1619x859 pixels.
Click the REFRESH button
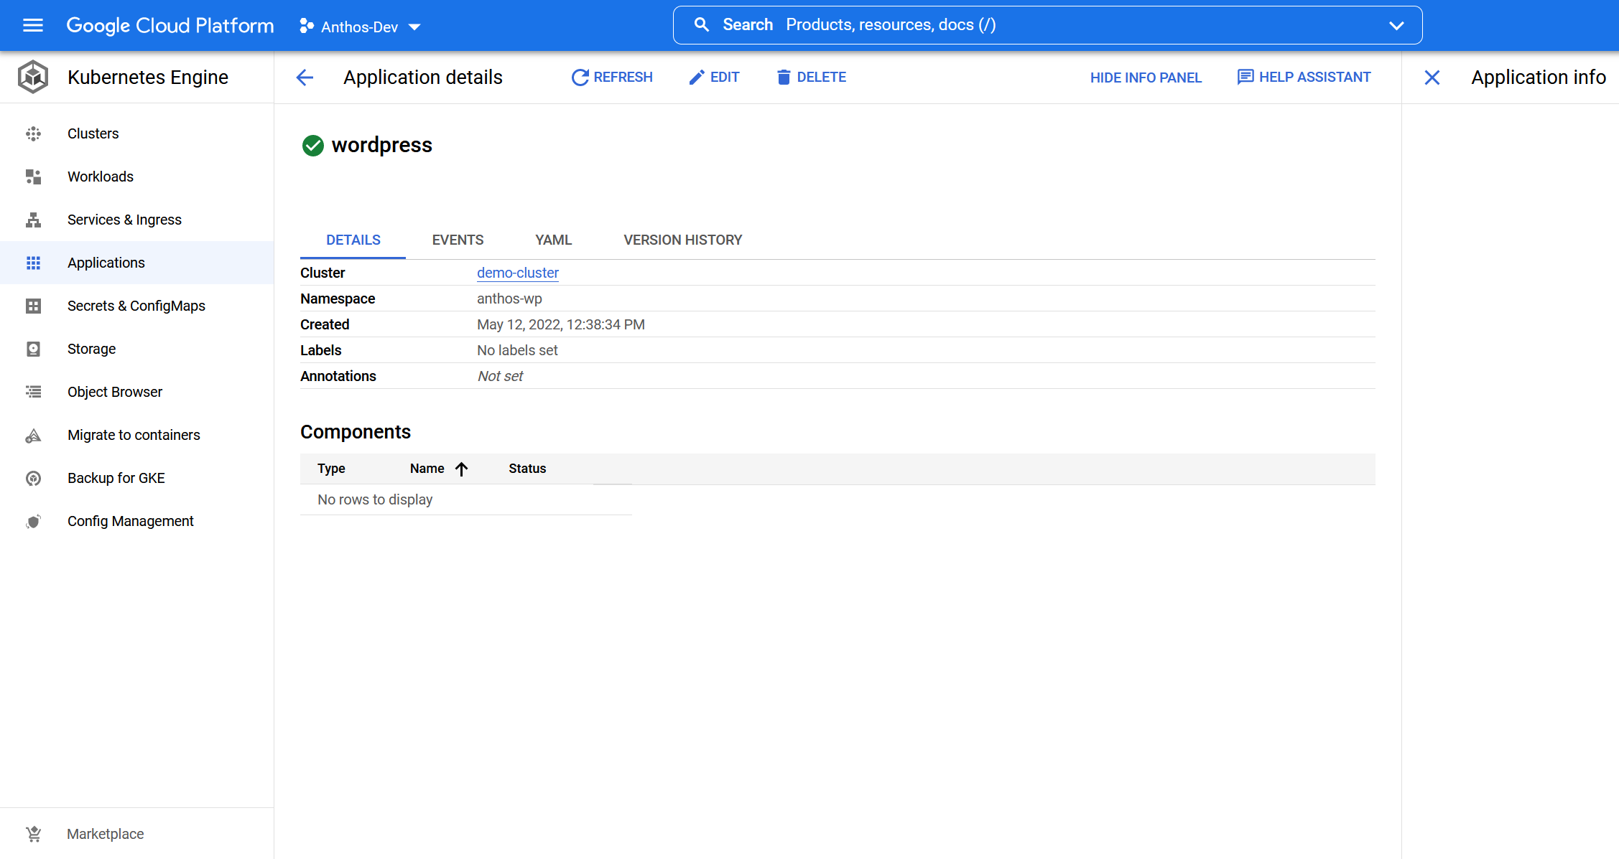click(613, 77)
